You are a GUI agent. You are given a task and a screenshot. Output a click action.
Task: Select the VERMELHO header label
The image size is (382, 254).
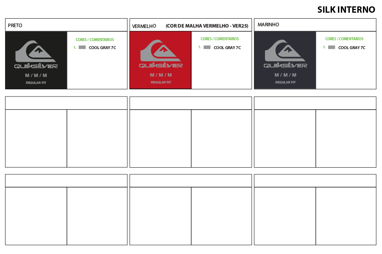tap(144, 26)
